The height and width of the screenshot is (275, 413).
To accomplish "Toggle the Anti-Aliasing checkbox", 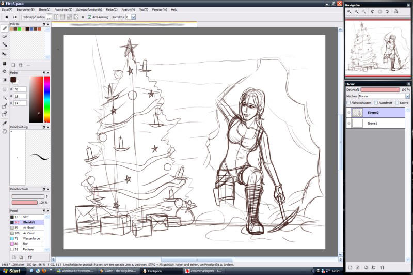I will (x=89, y=17).
